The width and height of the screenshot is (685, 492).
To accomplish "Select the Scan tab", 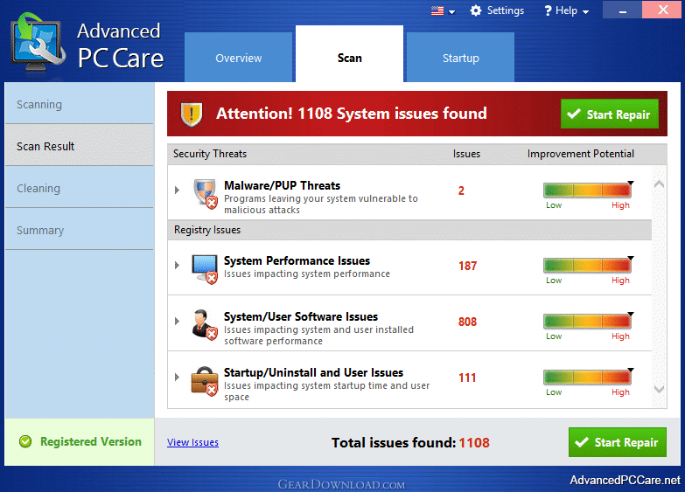I will coord(349,54).
